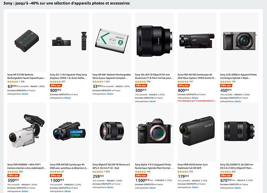Select the 259,00 € price of SEL50F18 lens
Viewport: 267px width, 193px height.
(99, 177)
